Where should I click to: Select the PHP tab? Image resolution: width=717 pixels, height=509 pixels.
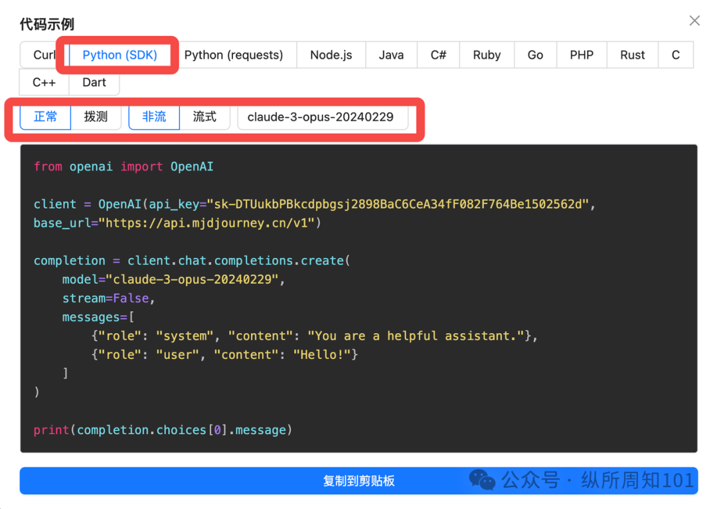pyautogui.click(x=581, y=55)
